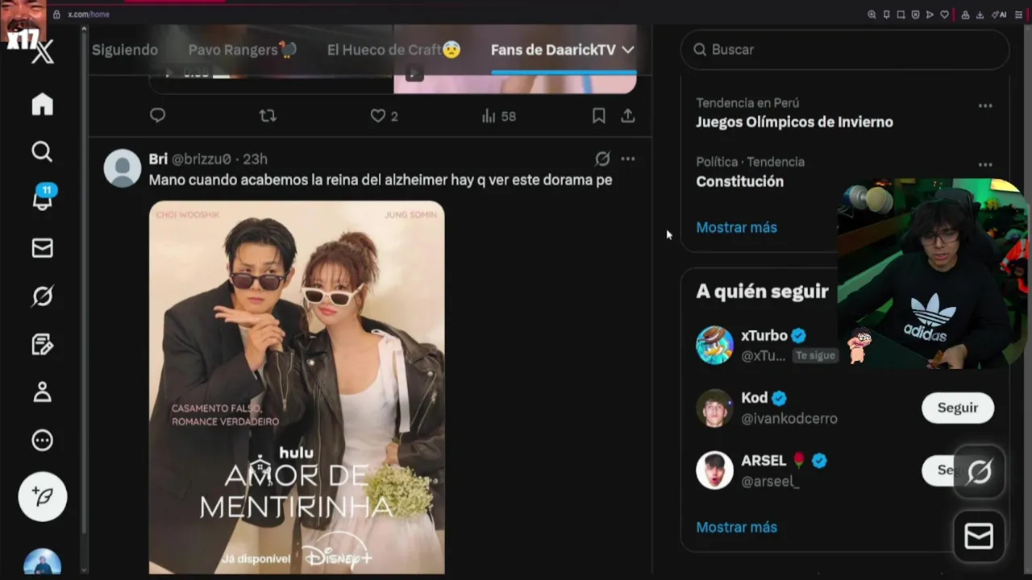Focus the Buscar search field

[845, 50]
